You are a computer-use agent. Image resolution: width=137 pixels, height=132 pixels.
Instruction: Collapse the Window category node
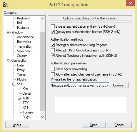pyautogui.click(x=8, y=32)
